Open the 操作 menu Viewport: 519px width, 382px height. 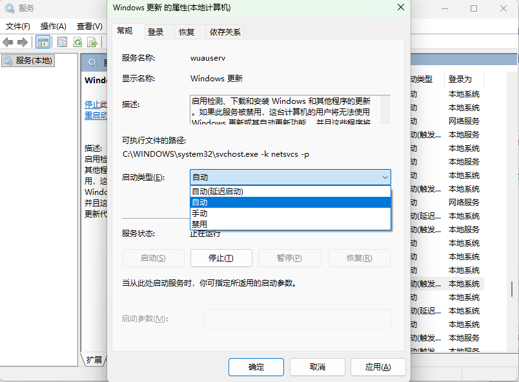[x=54, y=26]
